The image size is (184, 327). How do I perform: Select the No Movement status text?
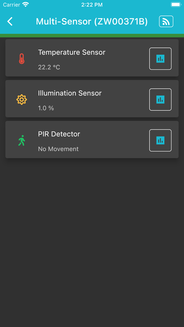point(58,149)
